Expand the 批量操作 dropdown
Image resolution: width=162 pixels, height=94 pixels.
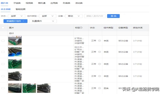(x=43, y=21)
